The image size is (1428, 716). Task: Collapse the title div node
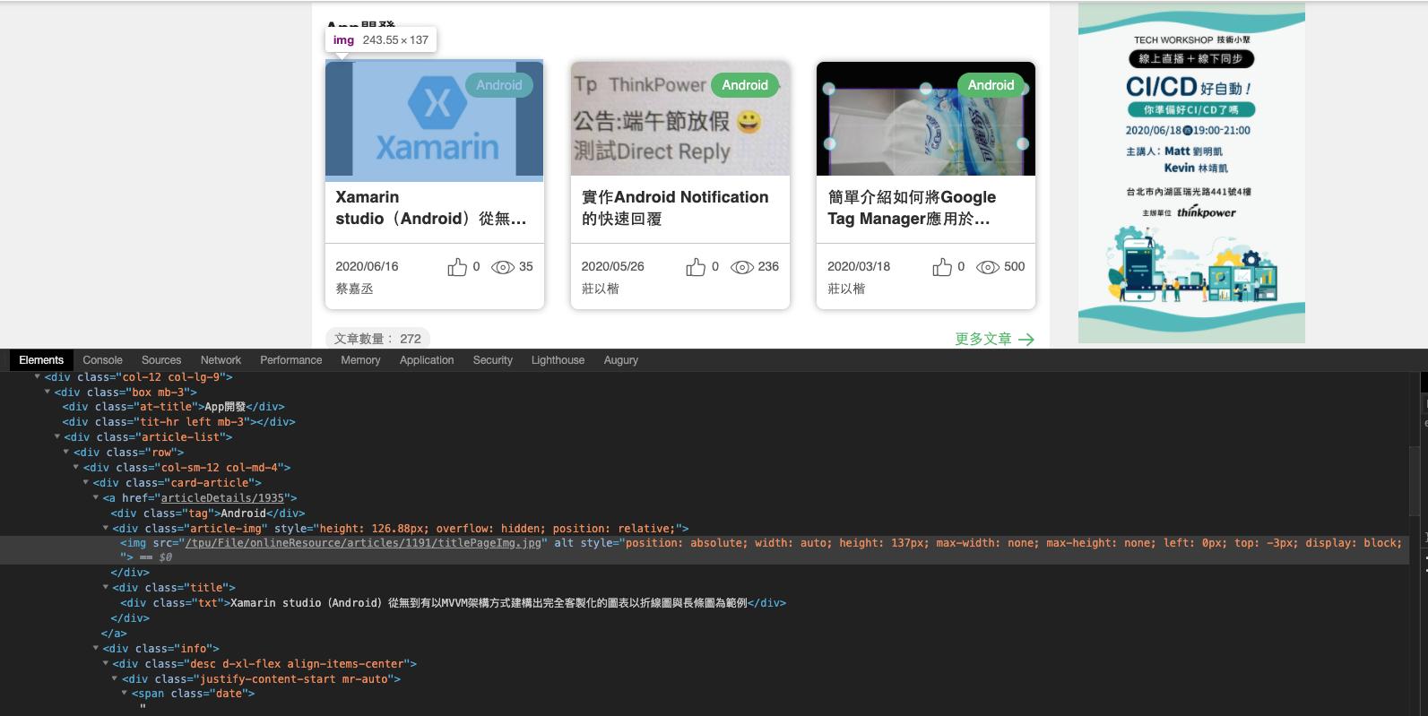point(107,588)
